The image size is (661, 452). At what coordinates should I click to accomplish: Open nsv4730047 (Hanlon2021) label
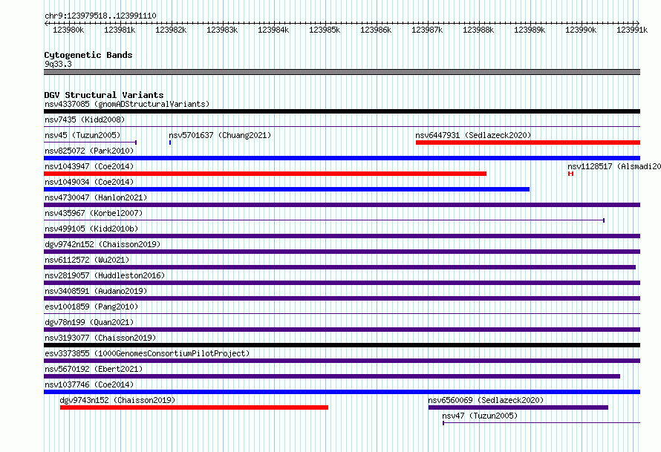click(96, 197)
